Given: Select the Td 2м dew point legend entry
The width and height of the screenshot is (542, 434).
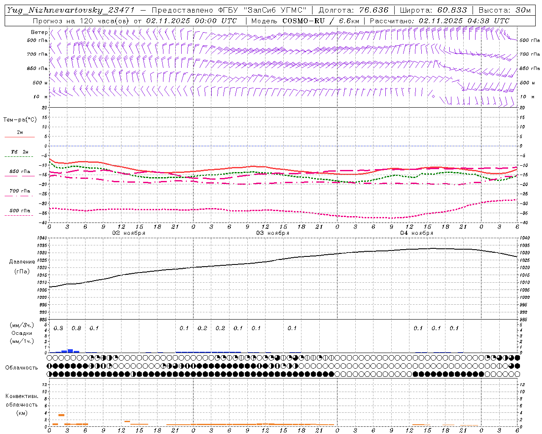Looking at the screenshot, I should click(x=19, y=152).
